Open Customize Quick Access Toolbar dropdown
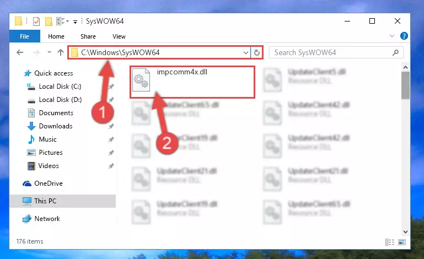This screenshot has height=259, width=424. pos(75,21)
